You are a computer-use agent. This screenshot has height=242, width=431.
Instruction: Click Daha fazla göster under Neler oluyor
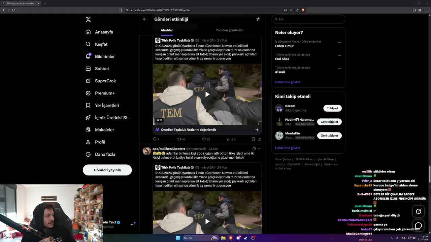pyautogui.click(x=288, y=82)
